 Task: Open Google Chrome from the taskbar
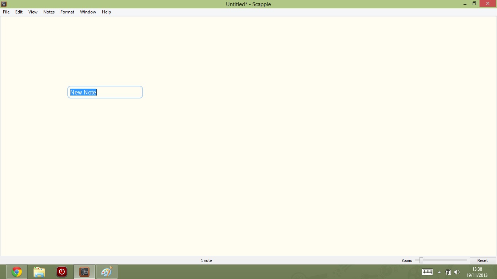point(17,272)
